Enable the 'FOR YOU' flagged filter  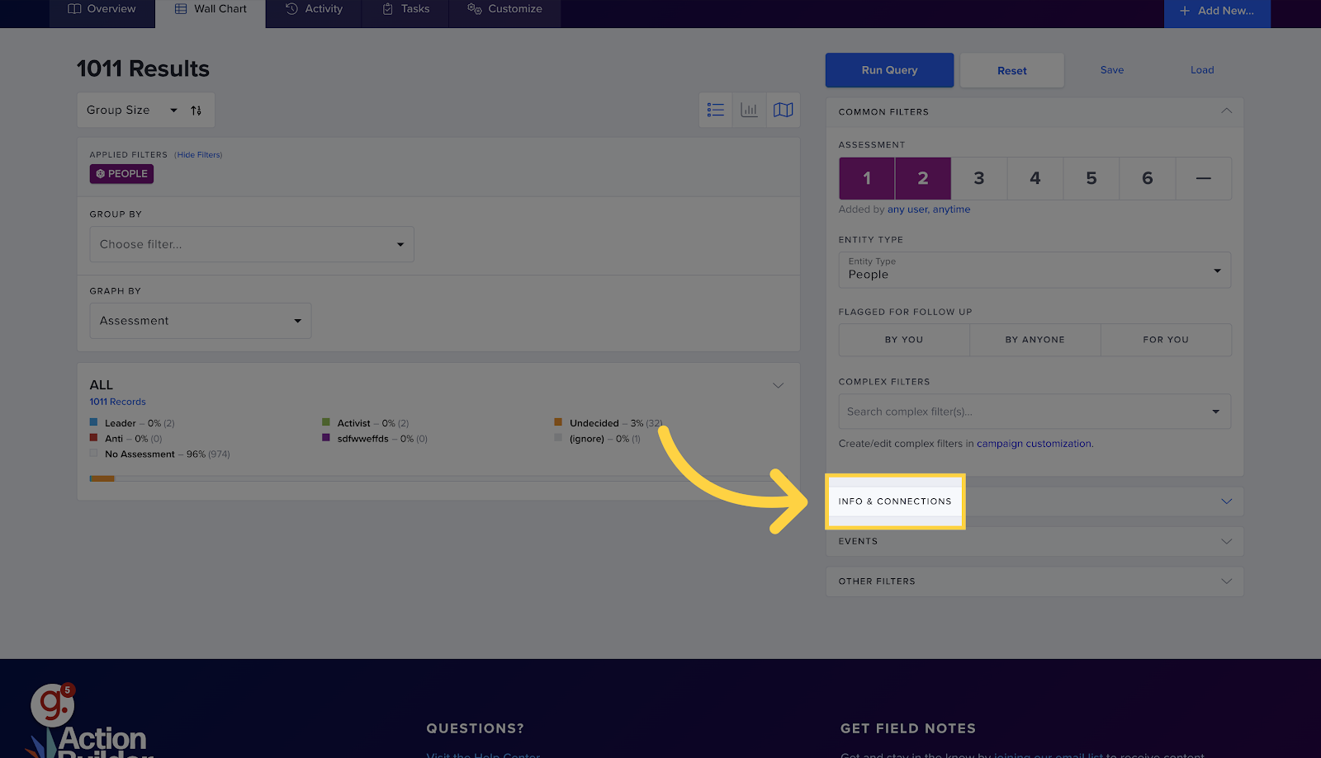click(1165, 339)
